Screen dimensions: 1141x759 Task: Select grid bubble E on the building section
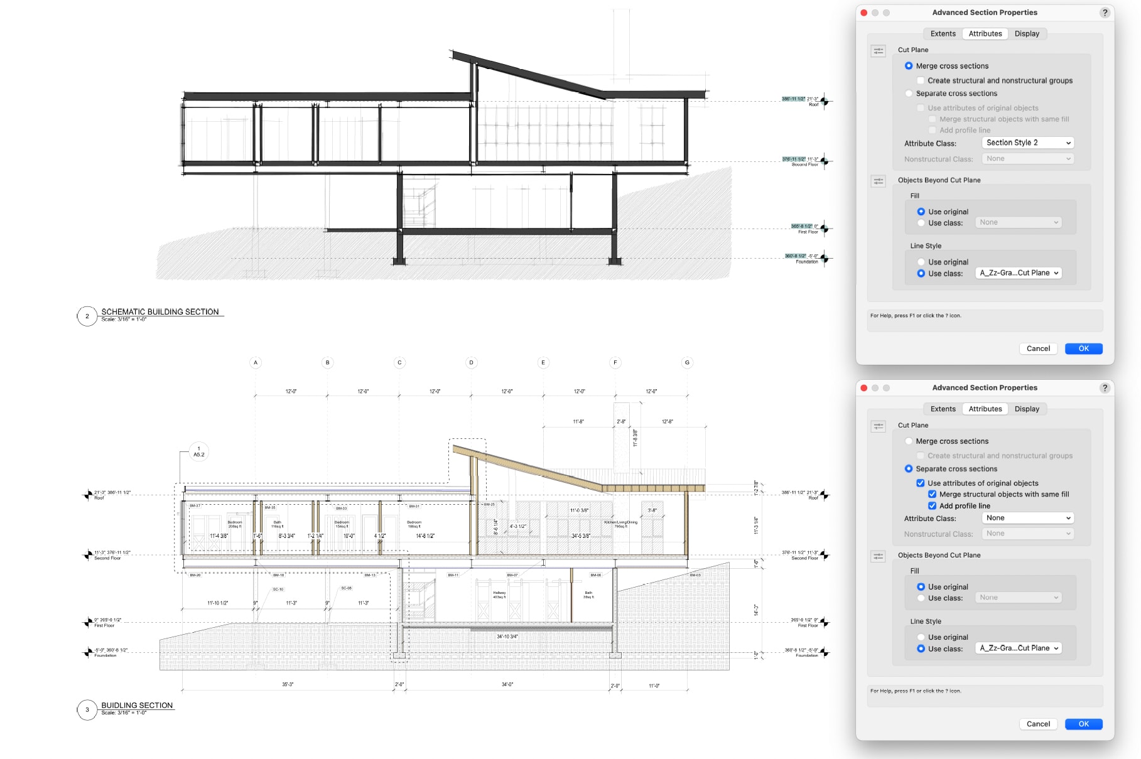click(543, 362)
